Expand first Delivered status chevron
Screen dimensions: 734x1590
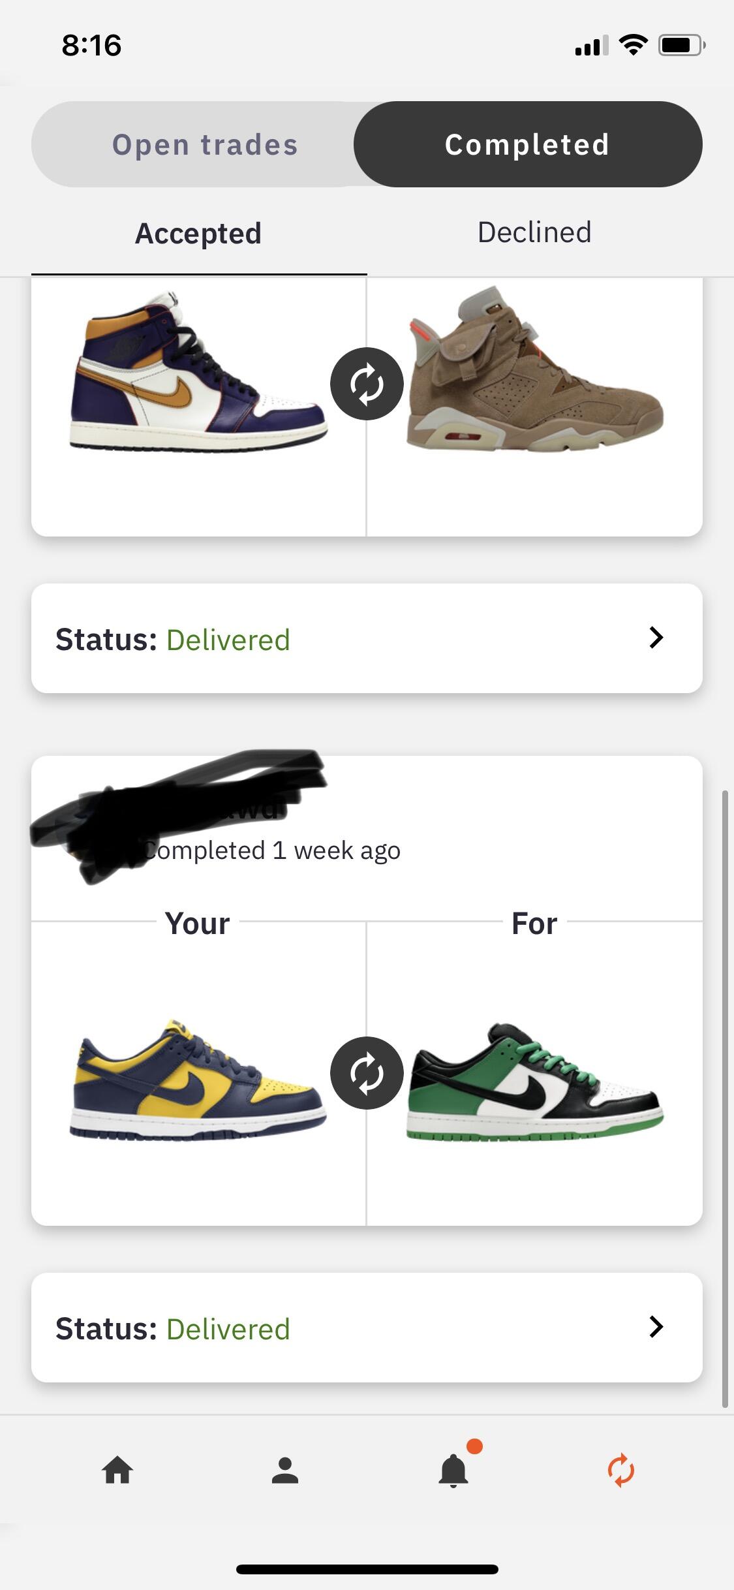[x=656, y=638]
